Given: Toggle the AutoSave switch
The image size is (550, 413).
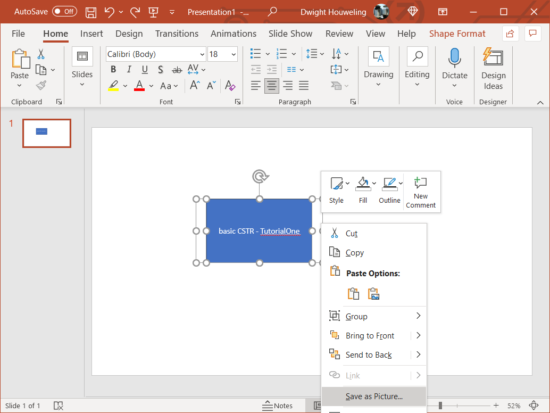Looking at the screenshot, I should point(64,12).
